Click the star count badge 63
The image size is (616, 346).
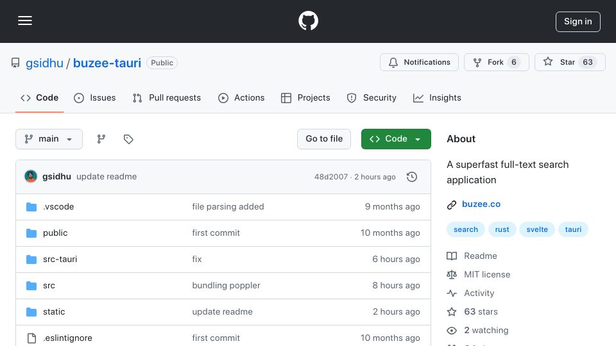(x=588, y=62)
